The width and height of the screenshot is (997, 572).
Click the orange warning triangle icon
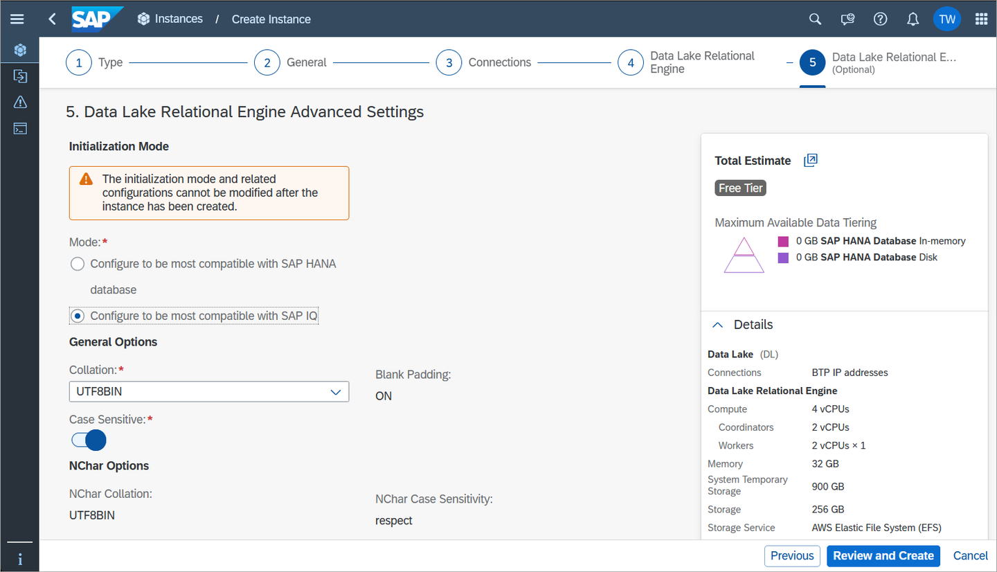click(86, 179)
